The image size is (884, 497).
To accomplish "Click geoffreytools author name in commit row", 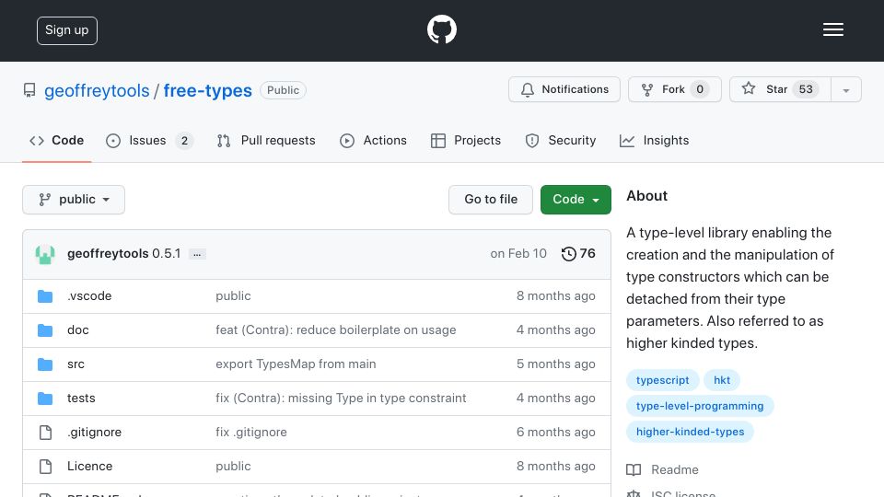I will pyautogui.click(x=108, y=254).
